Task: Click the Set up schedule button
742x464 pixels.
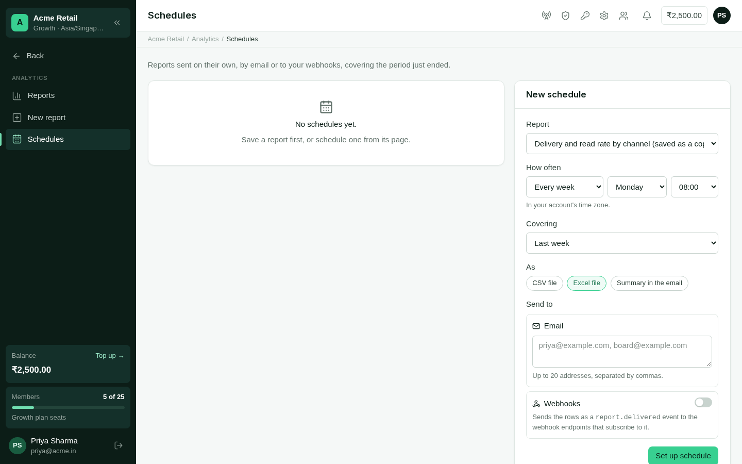Action: coord(683,456)
